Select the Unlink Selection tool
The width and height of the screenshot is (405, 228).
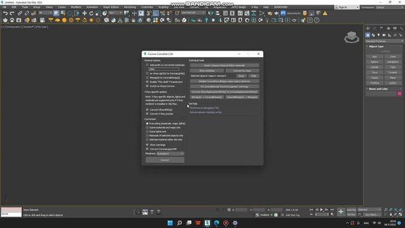pyautogui.click(x=27, y=13)
